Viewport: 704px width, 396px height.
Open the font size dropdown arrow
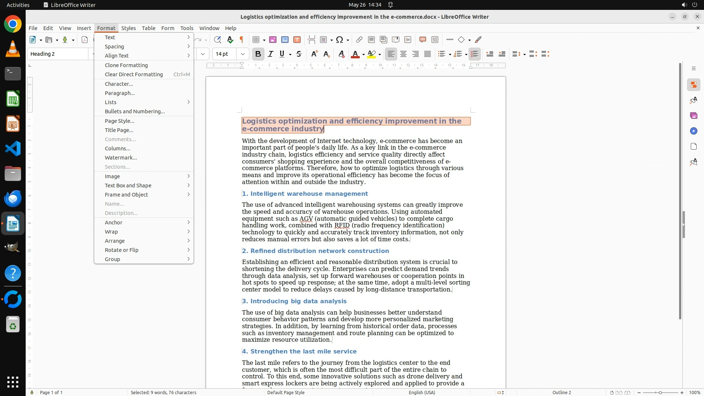(242, 54)
